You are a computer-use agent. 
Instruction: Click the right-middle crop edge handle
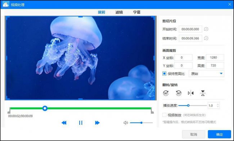click(x=154, y=58)
